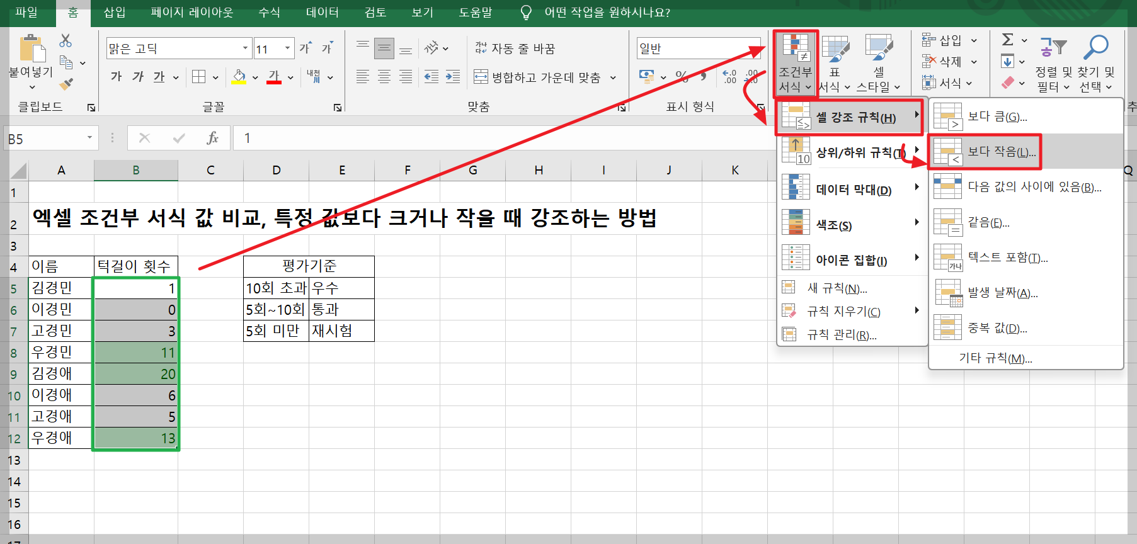Toggle middle vertical alignment
Viewport: 1137px width, 544px height.
coord(384,48)
